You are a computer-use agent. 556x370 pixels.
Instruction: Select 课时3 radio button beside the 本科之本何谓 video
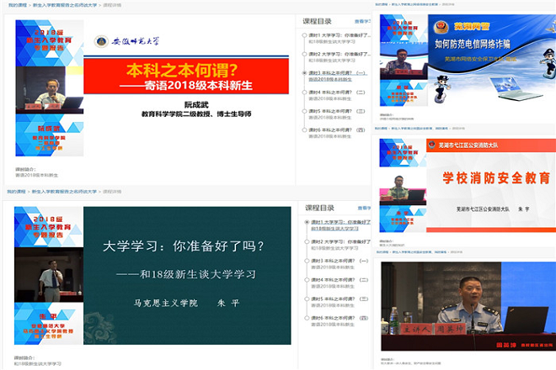click(304, 73)
